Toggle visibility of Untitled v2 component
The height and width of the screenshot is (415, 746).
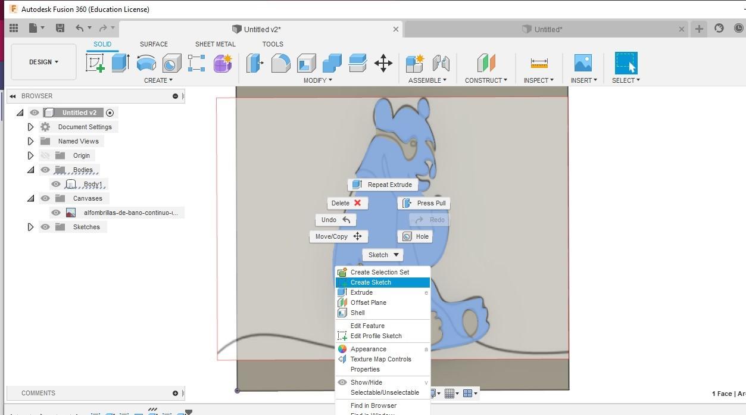tap(35, 113)
